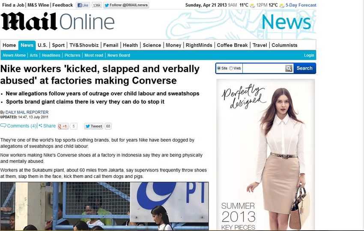364x231 pixels.
Task: Click the factory workers article photo
Action: [104, 206]
